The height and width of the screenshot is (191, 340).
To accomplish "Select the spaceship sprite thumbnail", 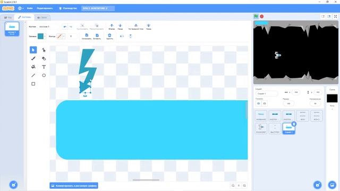I will click(261, 128).
